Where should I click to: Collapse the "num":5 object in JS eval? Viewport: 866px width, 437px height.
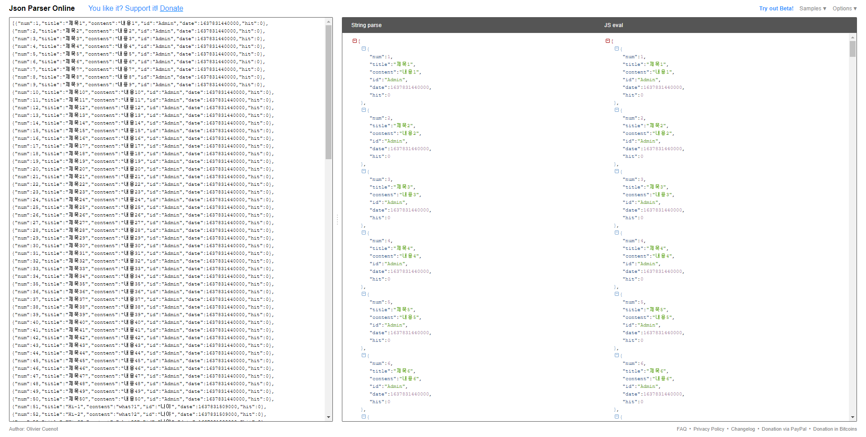(x=617, y=294)
